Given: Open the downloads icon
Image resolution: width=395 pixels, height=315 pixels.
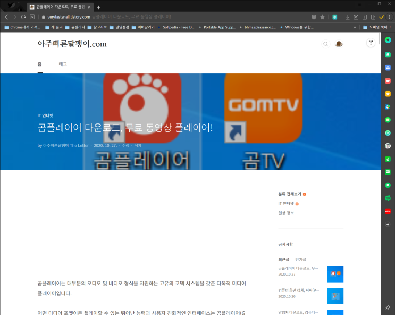Looking at the screenshot, I should (x=348, y=17).
